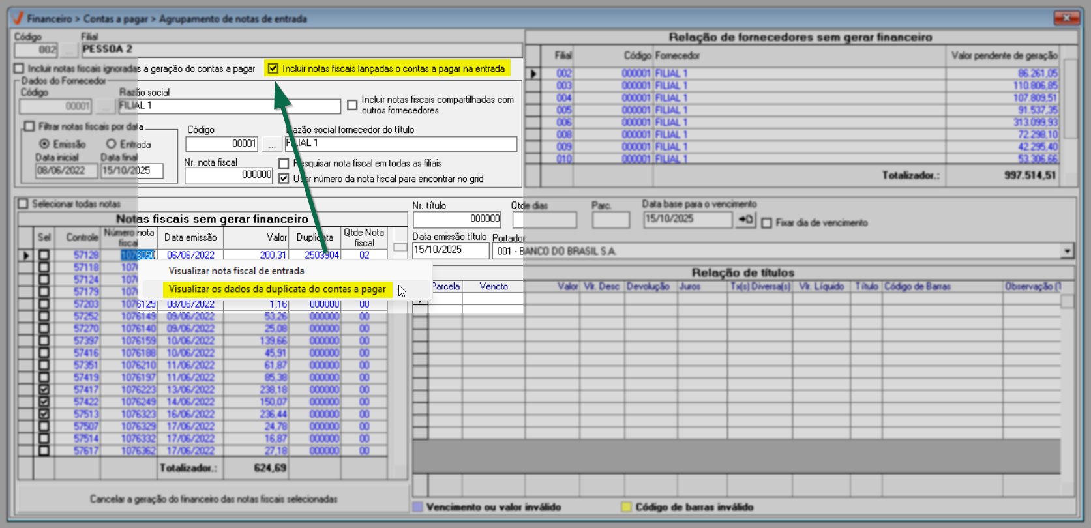Uncheck Incluir notas fiscais lançadas o contas a pagar
Image resolution: width=1091 pixels, height=528 pixels.
273,68
